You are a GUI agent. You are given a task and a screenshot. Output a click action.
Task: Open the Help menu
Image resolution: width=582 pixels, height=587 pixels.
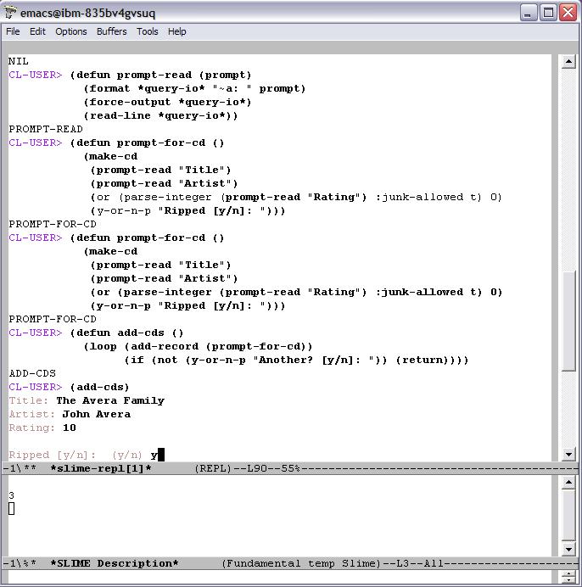[176, 31]
